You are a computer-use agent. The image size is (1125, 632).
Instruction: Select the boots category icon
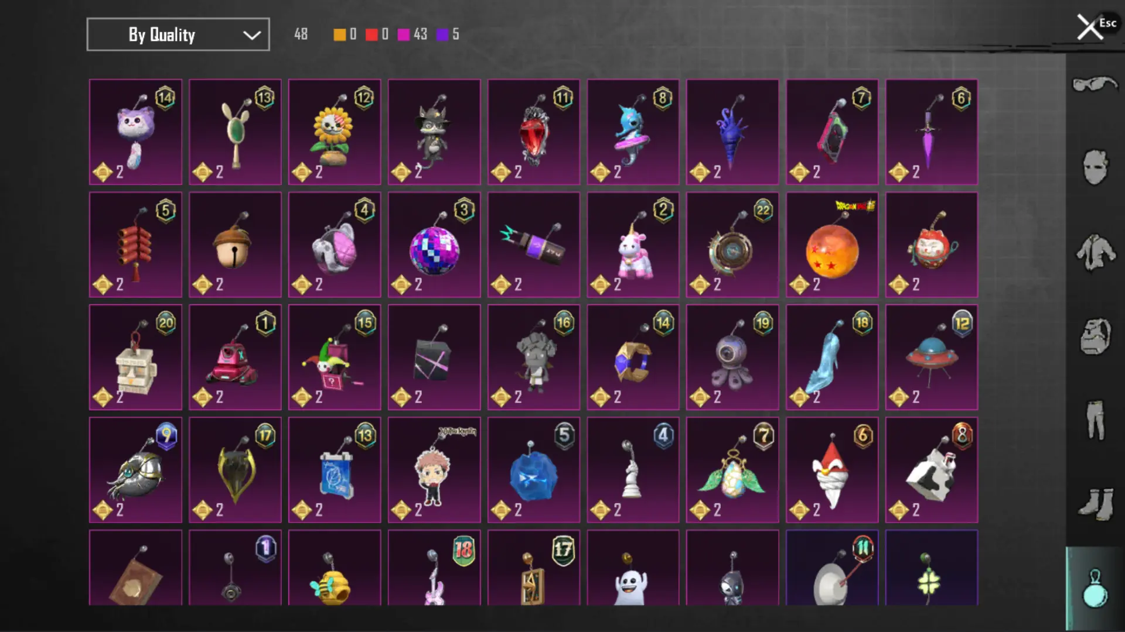pyautogui.click(x=1095, y=504)
